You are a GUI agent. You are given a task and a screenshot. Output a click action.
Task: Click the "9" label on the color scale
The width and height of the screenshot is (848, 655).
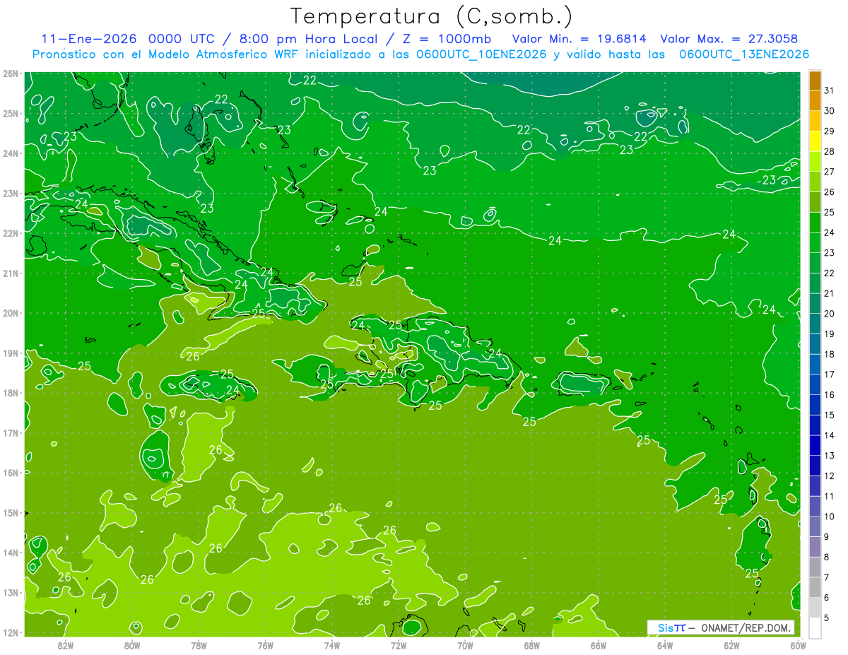pos(827,537)
